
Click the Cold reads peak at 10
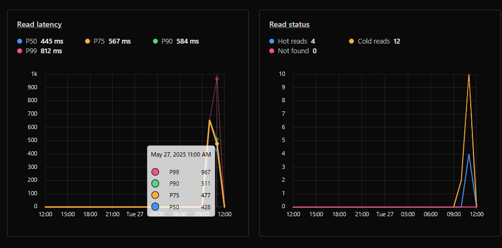(x=469, y=75)
